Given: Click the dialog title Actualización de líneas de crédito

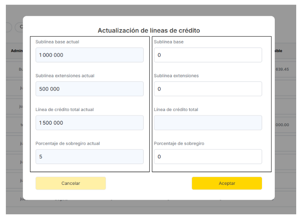Looking at the screenshot, I should coord(148,30).
